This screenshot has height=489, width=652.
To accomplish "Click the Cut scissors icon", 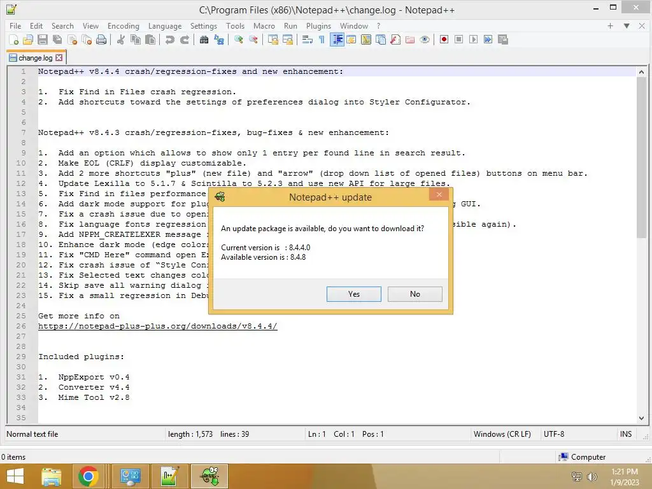I will (121, 39).
